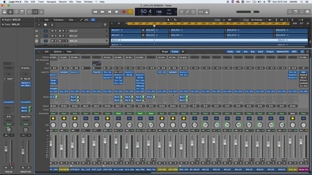Toggle the yellow Cycle button

tap(130, 12)
